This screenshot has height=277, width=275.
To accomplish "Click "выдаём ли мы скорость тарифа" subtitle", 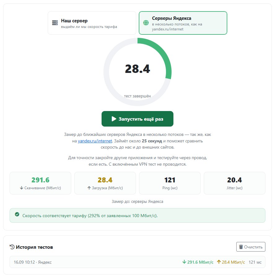I will coord(89,27).
